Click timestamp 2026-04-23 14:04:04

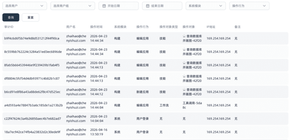(99, 119)
